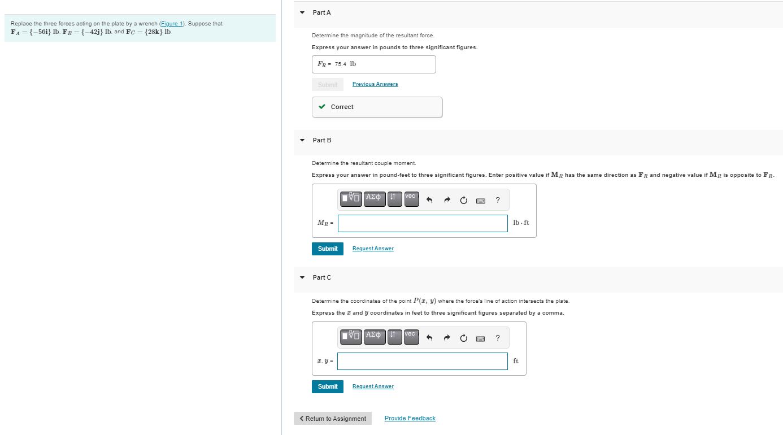Open help for Part C answer toolbar

pos(498,338)
